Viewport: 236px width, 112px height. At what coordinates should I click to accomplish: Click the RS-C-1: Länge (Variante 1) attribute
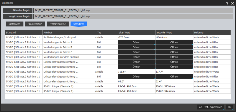pyautogui.click(x=61, y=86)
